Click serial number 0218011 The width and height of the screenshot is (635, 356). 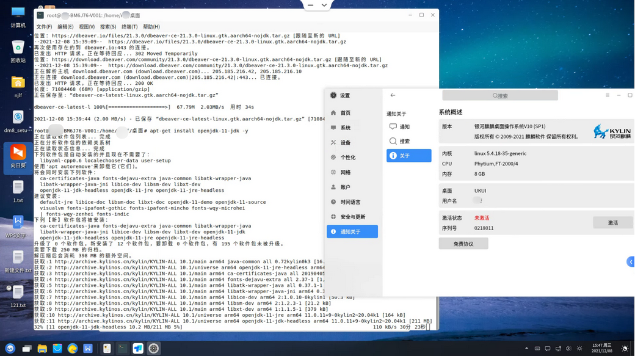point(484,228)
